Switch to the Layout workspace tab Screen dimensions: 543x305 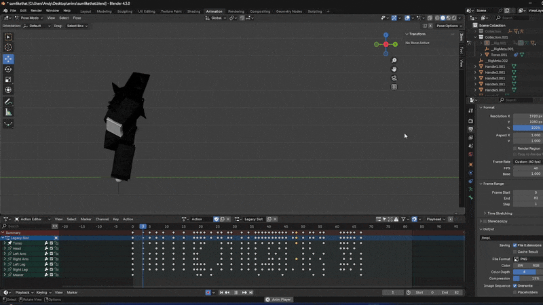(x=86, y=12)
